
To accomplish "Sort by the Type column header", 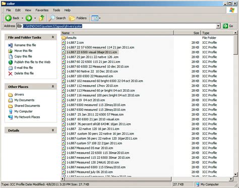I will click(x=217, y=33).
